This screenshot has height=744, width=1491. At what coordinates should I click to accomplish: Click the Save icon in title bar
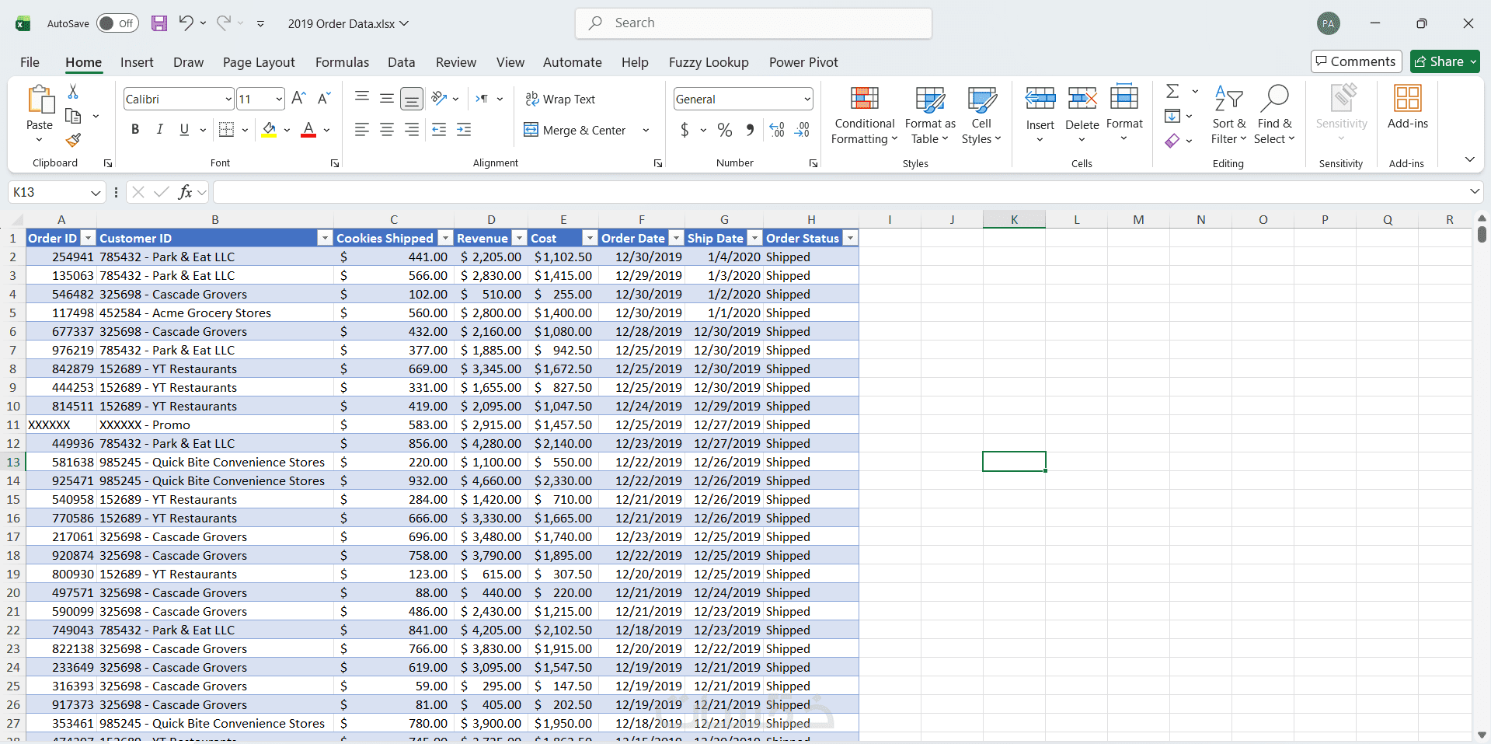(x=159, y=23)
